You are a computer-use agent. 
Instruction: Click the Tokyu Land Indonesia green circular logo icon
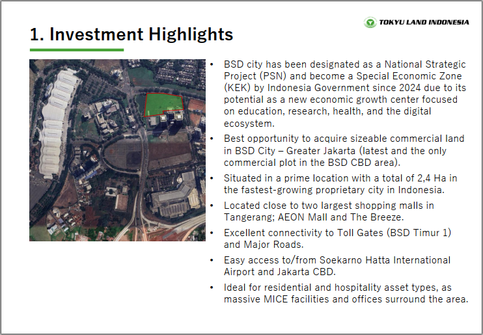click(370, 23)
